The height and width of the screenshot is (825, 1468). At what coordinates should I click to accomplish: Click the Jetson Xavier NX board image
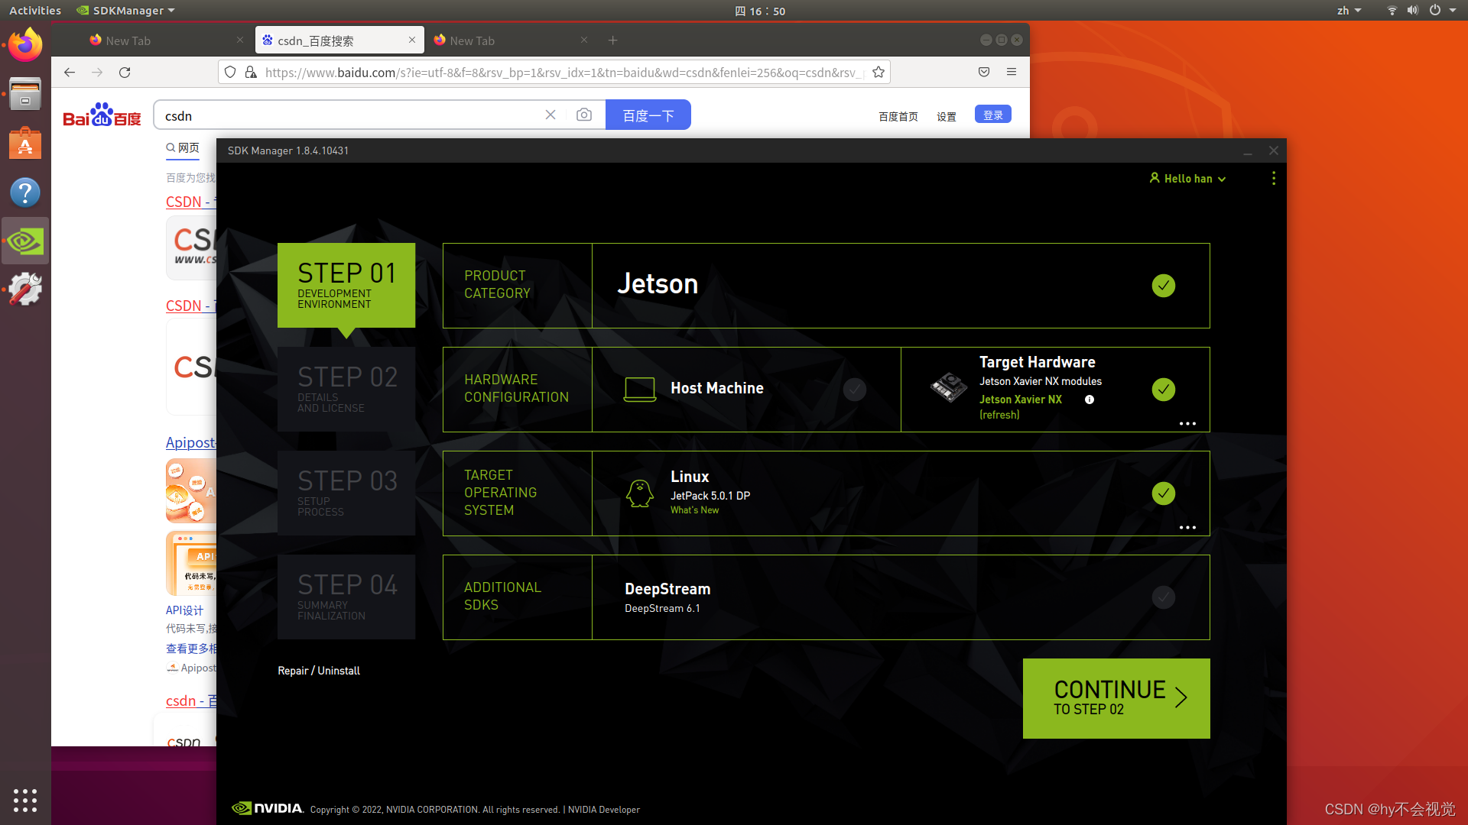tap(949, 387)
